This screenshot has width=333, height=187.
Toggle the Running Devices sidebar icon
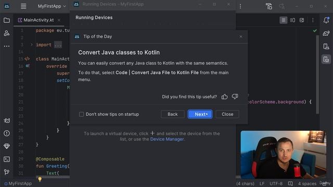coord(326,59)
